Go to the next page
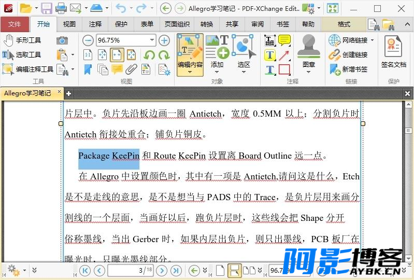The height and width of the screenshot is (280, 414). coord(162,270)
